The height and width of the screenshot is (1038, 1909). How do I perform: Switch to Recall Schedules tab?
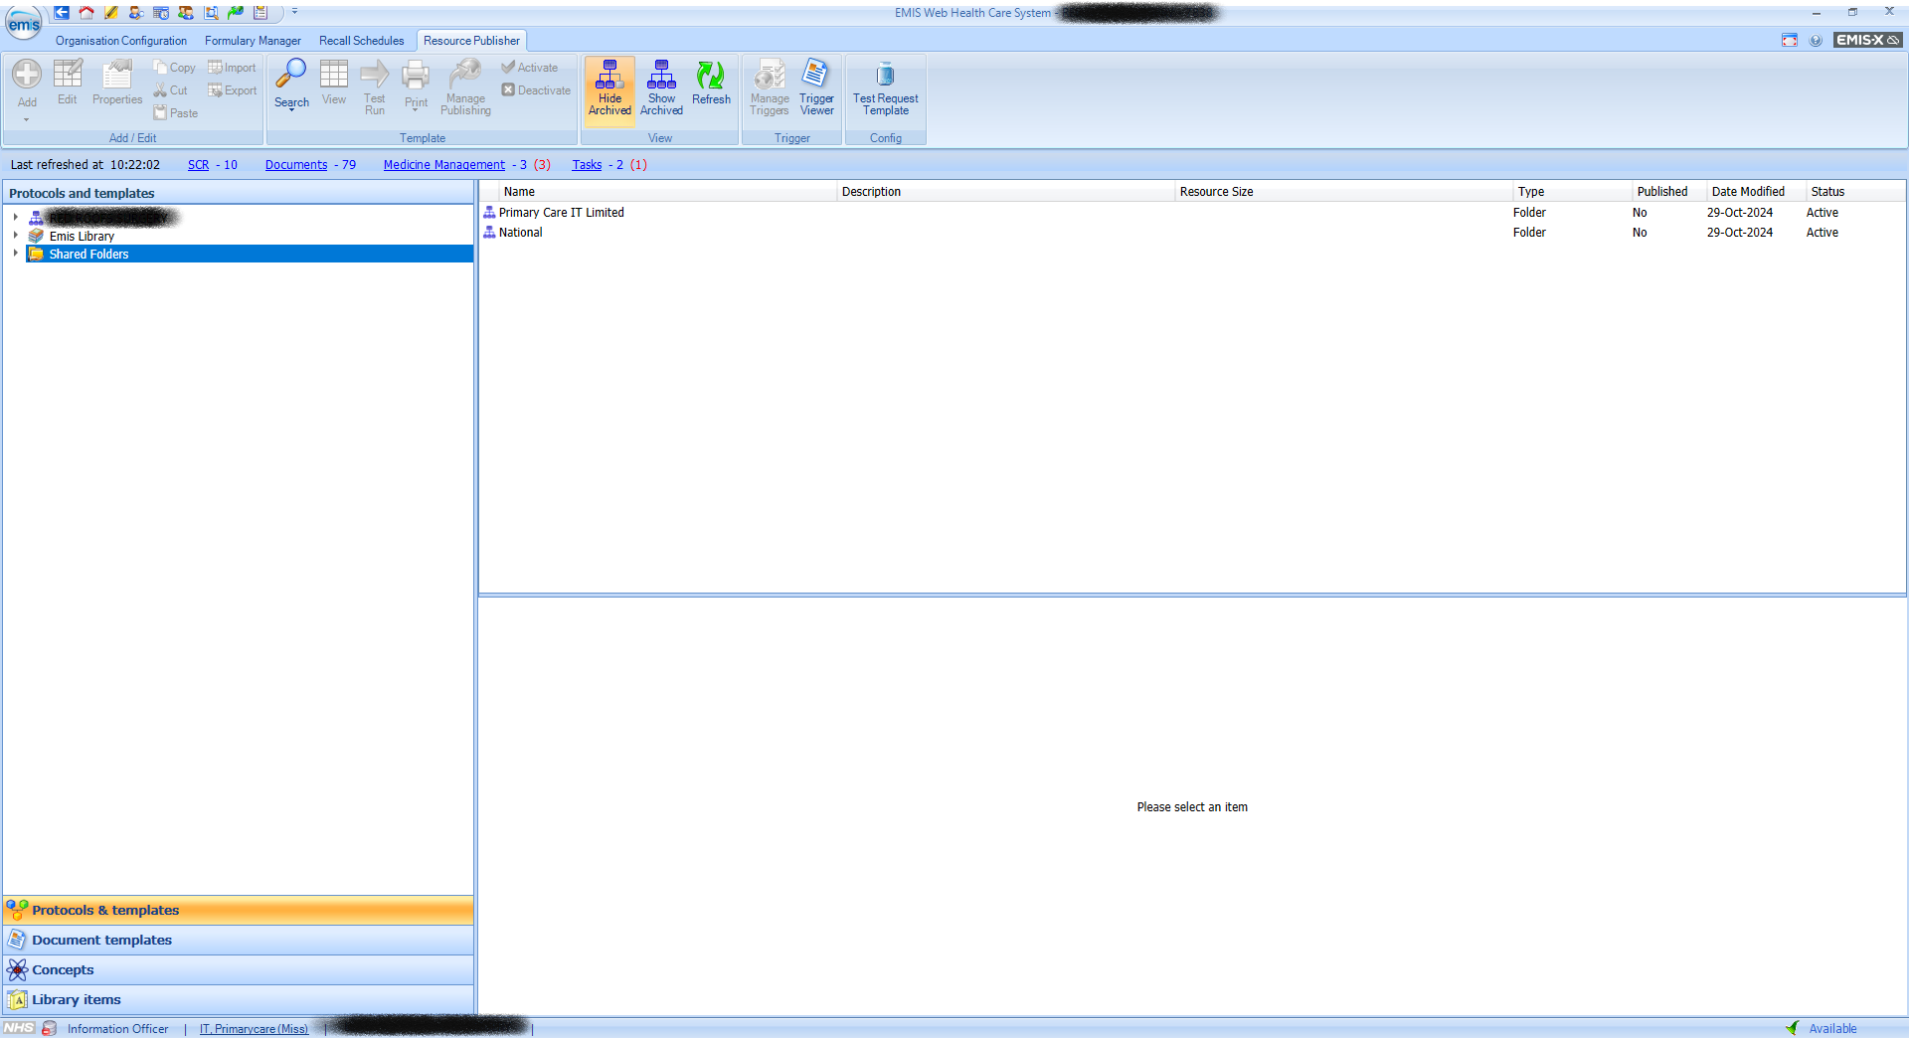tap(361, 41)
